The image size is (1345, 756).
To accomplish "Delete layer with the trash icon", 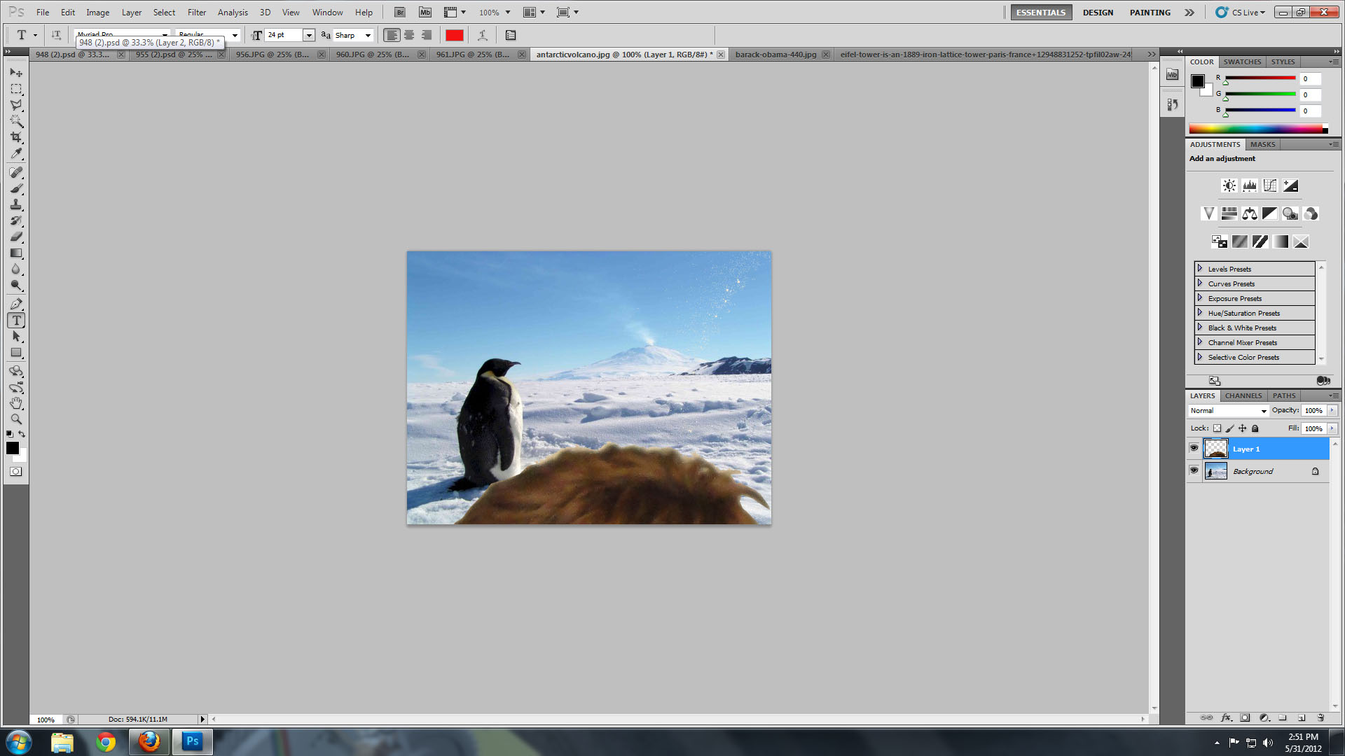I will pyautogui.click(x=1320, y=717).
